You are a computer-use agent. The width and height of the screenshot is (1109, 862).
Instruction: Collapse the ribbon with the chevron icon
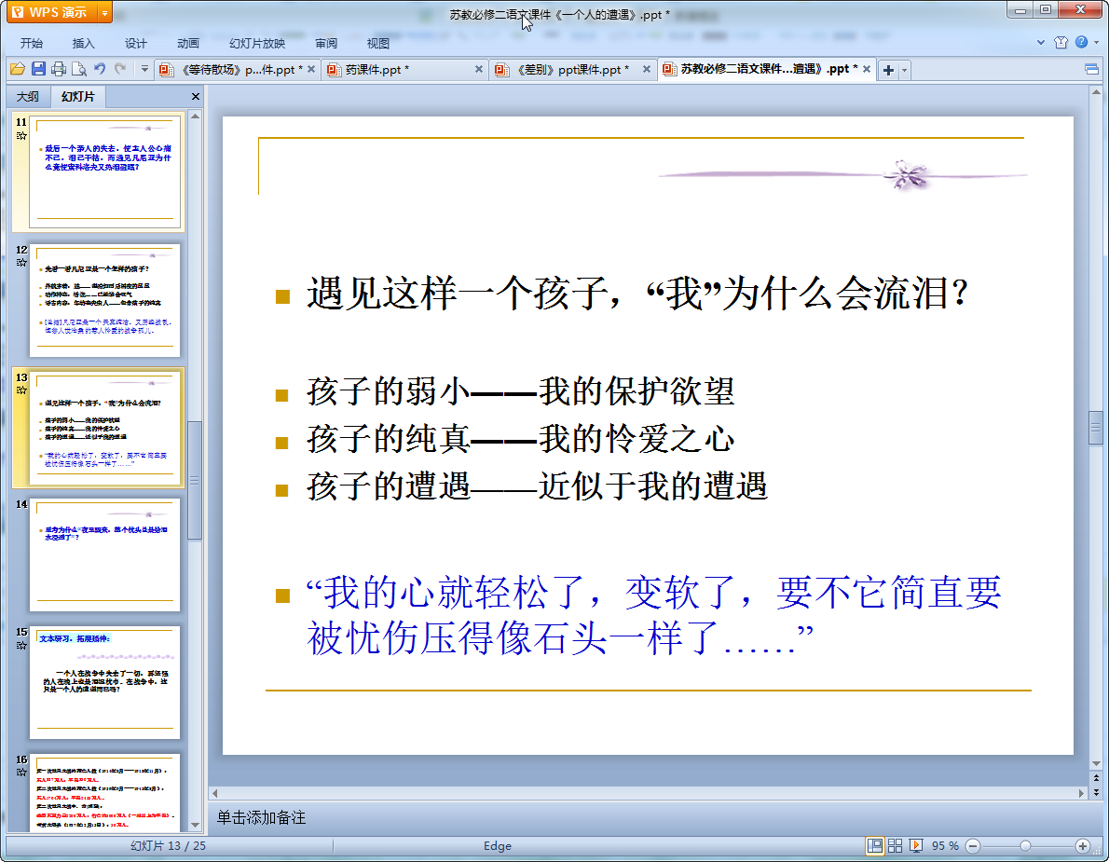coord(1040,43)
